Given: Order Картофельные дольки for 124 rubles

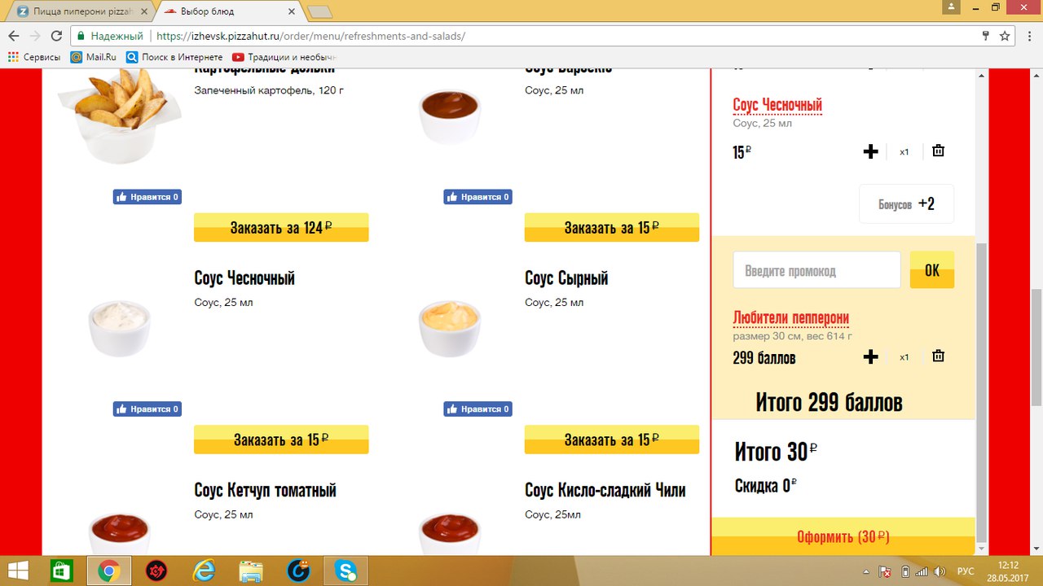Looking at the screenshot, I should click(281, 228).
